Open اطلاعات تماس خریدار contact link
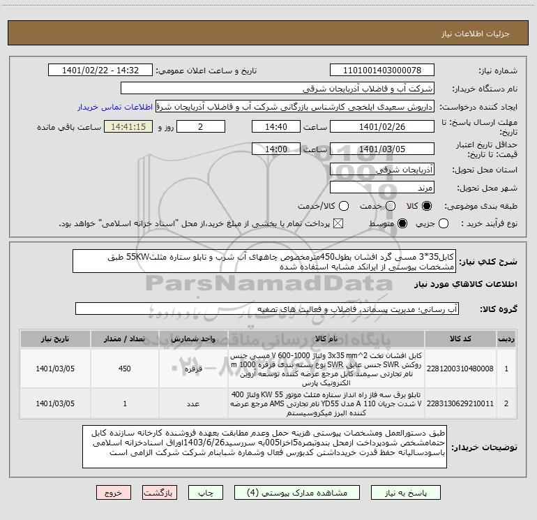This screenshot has height=520, width=537. tap(115, 107)
